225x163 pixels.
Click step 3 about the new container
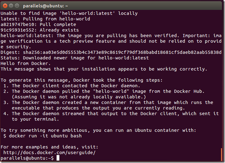pos(108,105)
